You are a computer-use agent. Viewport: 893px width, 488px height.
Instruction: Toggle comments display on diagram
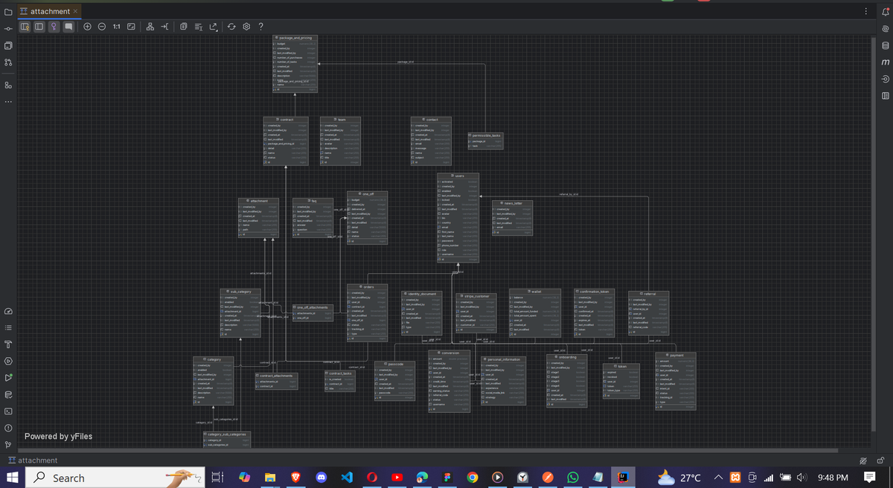click(x=68, y=26)
